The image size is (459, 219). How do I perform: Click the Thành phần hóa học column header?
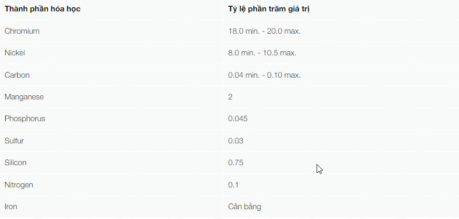[x=43, y=9]
